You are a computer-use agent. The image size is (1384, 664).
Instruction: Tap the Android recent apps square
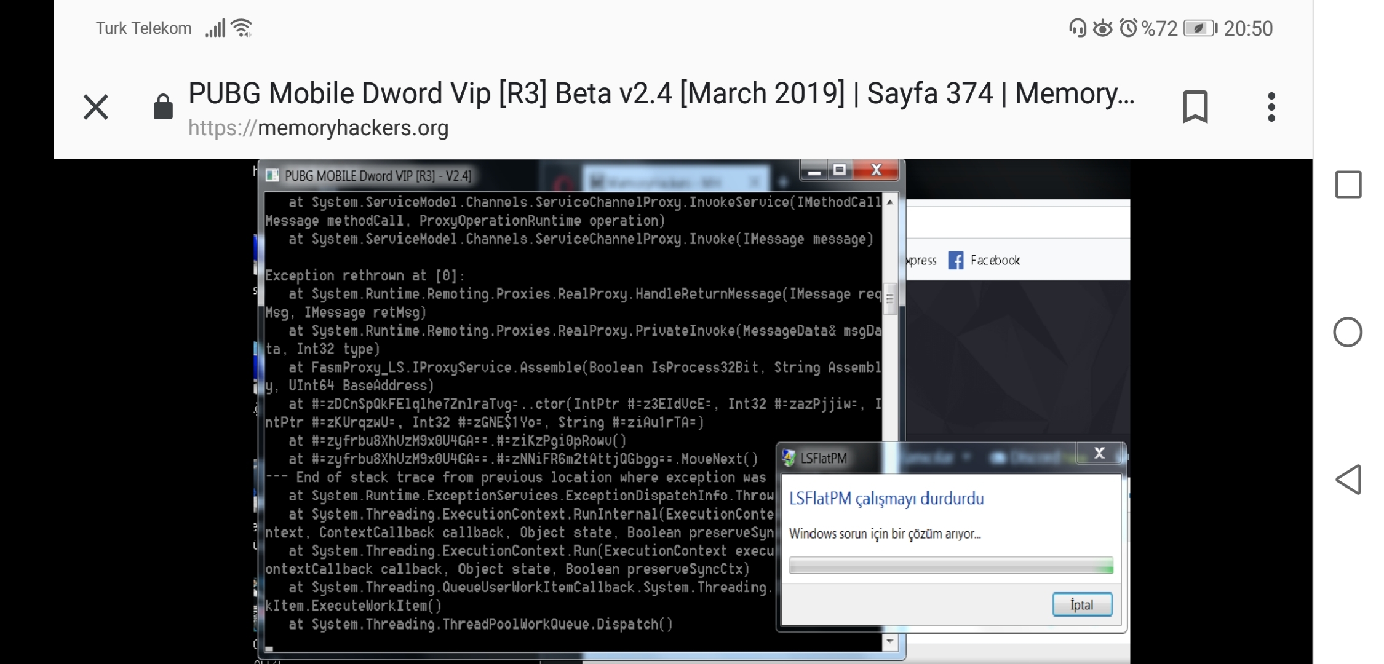click(x=1348, y=184)
